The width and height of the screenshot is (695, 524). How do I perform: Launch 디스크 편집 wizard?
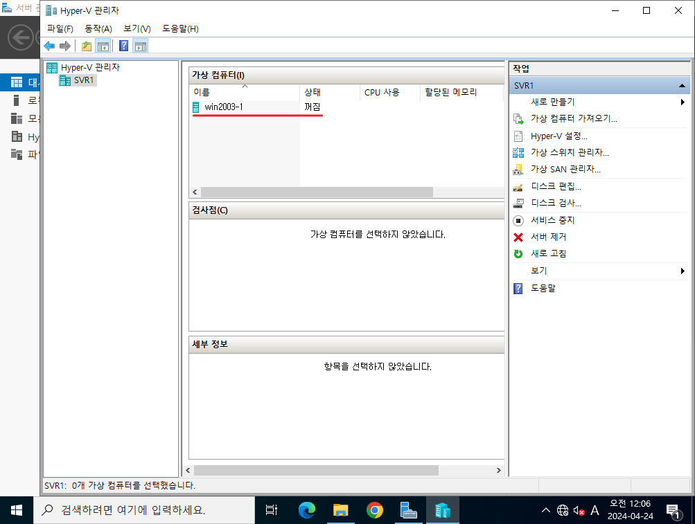point(556,186)
